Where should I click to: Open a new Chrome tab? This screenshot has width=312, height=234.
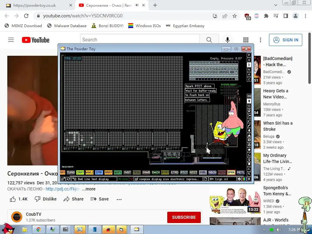(155, 5)
